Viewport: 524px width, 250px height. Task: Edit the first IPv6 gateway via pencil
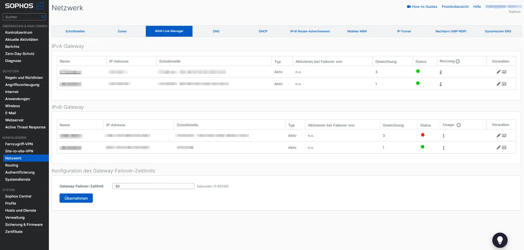click(x=498, y=135)
